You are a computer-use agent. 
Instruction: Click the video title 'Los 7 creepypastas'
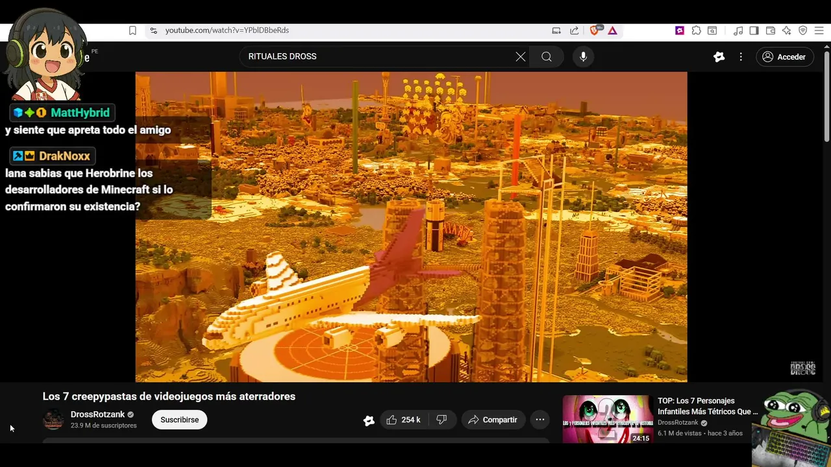(x=169, y=396)
